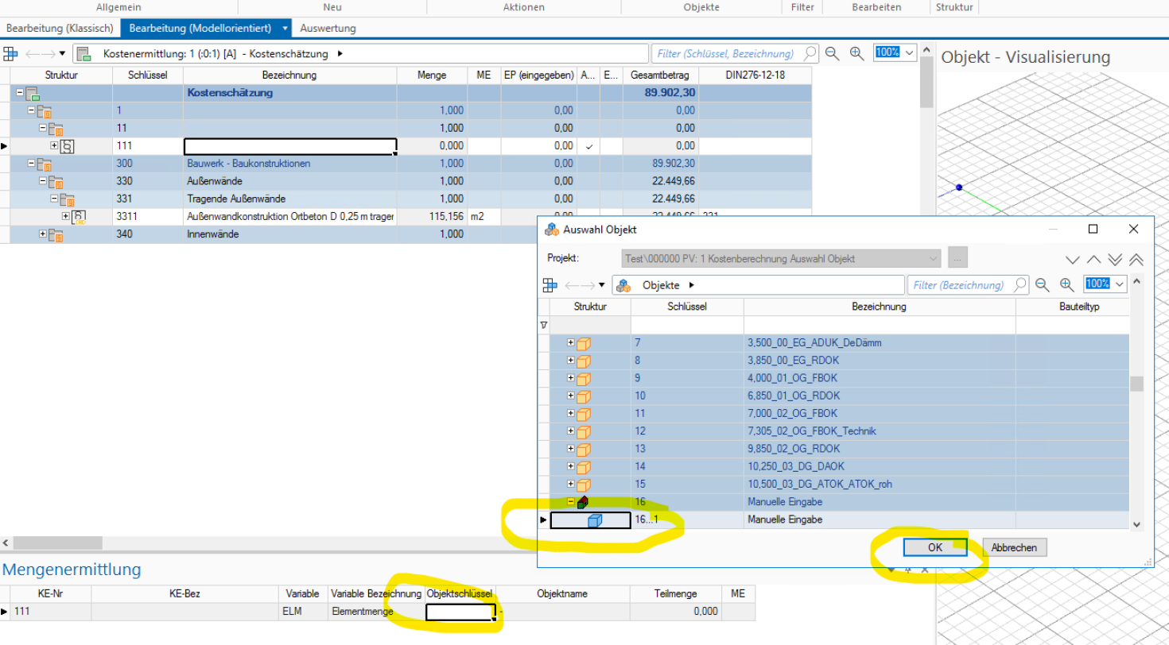1169x645 pixels.
Task: Switch to the Auswertung tab
Action: coord(328,28)
